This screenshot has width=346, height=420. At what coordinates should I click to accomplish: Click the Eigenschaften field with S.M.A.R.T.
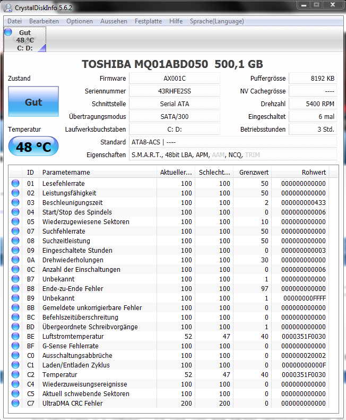(x=233, y=155)
